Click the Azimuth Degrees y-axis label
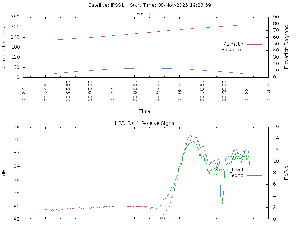The width and height of the screenshot is (300, 225). click(x=4, y=47)
